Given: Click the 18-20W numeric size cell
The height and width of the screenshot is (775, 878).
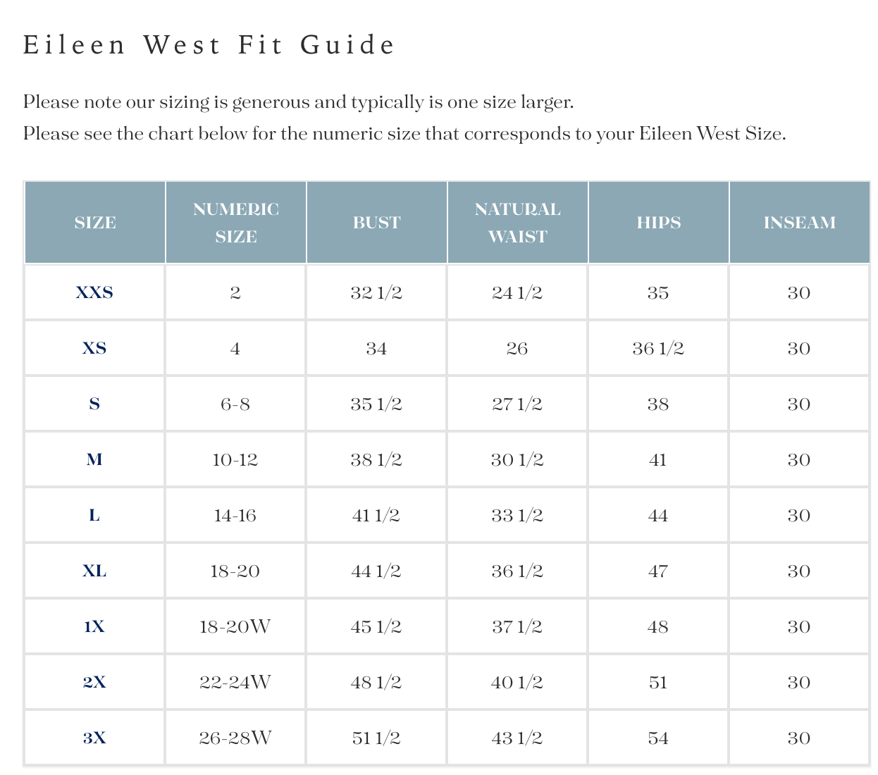Looking at the screenshot, I should [235, 626].
